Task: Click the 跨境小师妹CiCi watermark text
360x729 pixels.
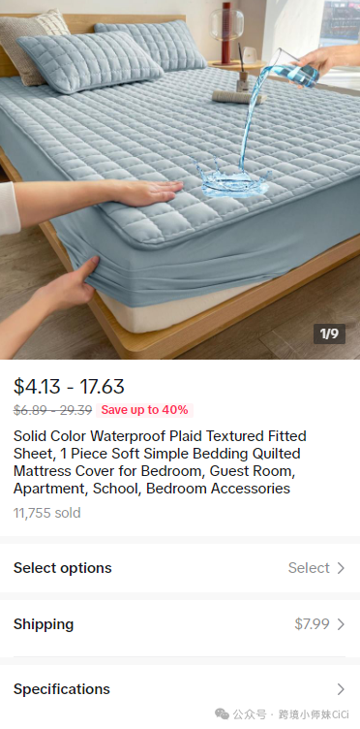Action: (x=314, y=714)
